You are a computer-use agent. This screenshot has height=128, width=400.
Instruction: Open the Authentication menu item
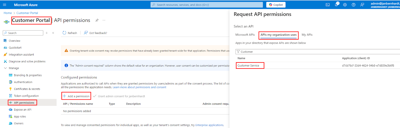tap(23, 82)
